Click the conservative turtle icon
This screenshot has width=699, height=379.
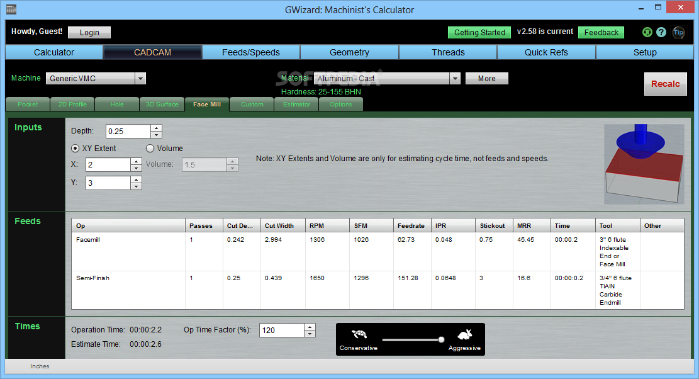coord(359,334)
